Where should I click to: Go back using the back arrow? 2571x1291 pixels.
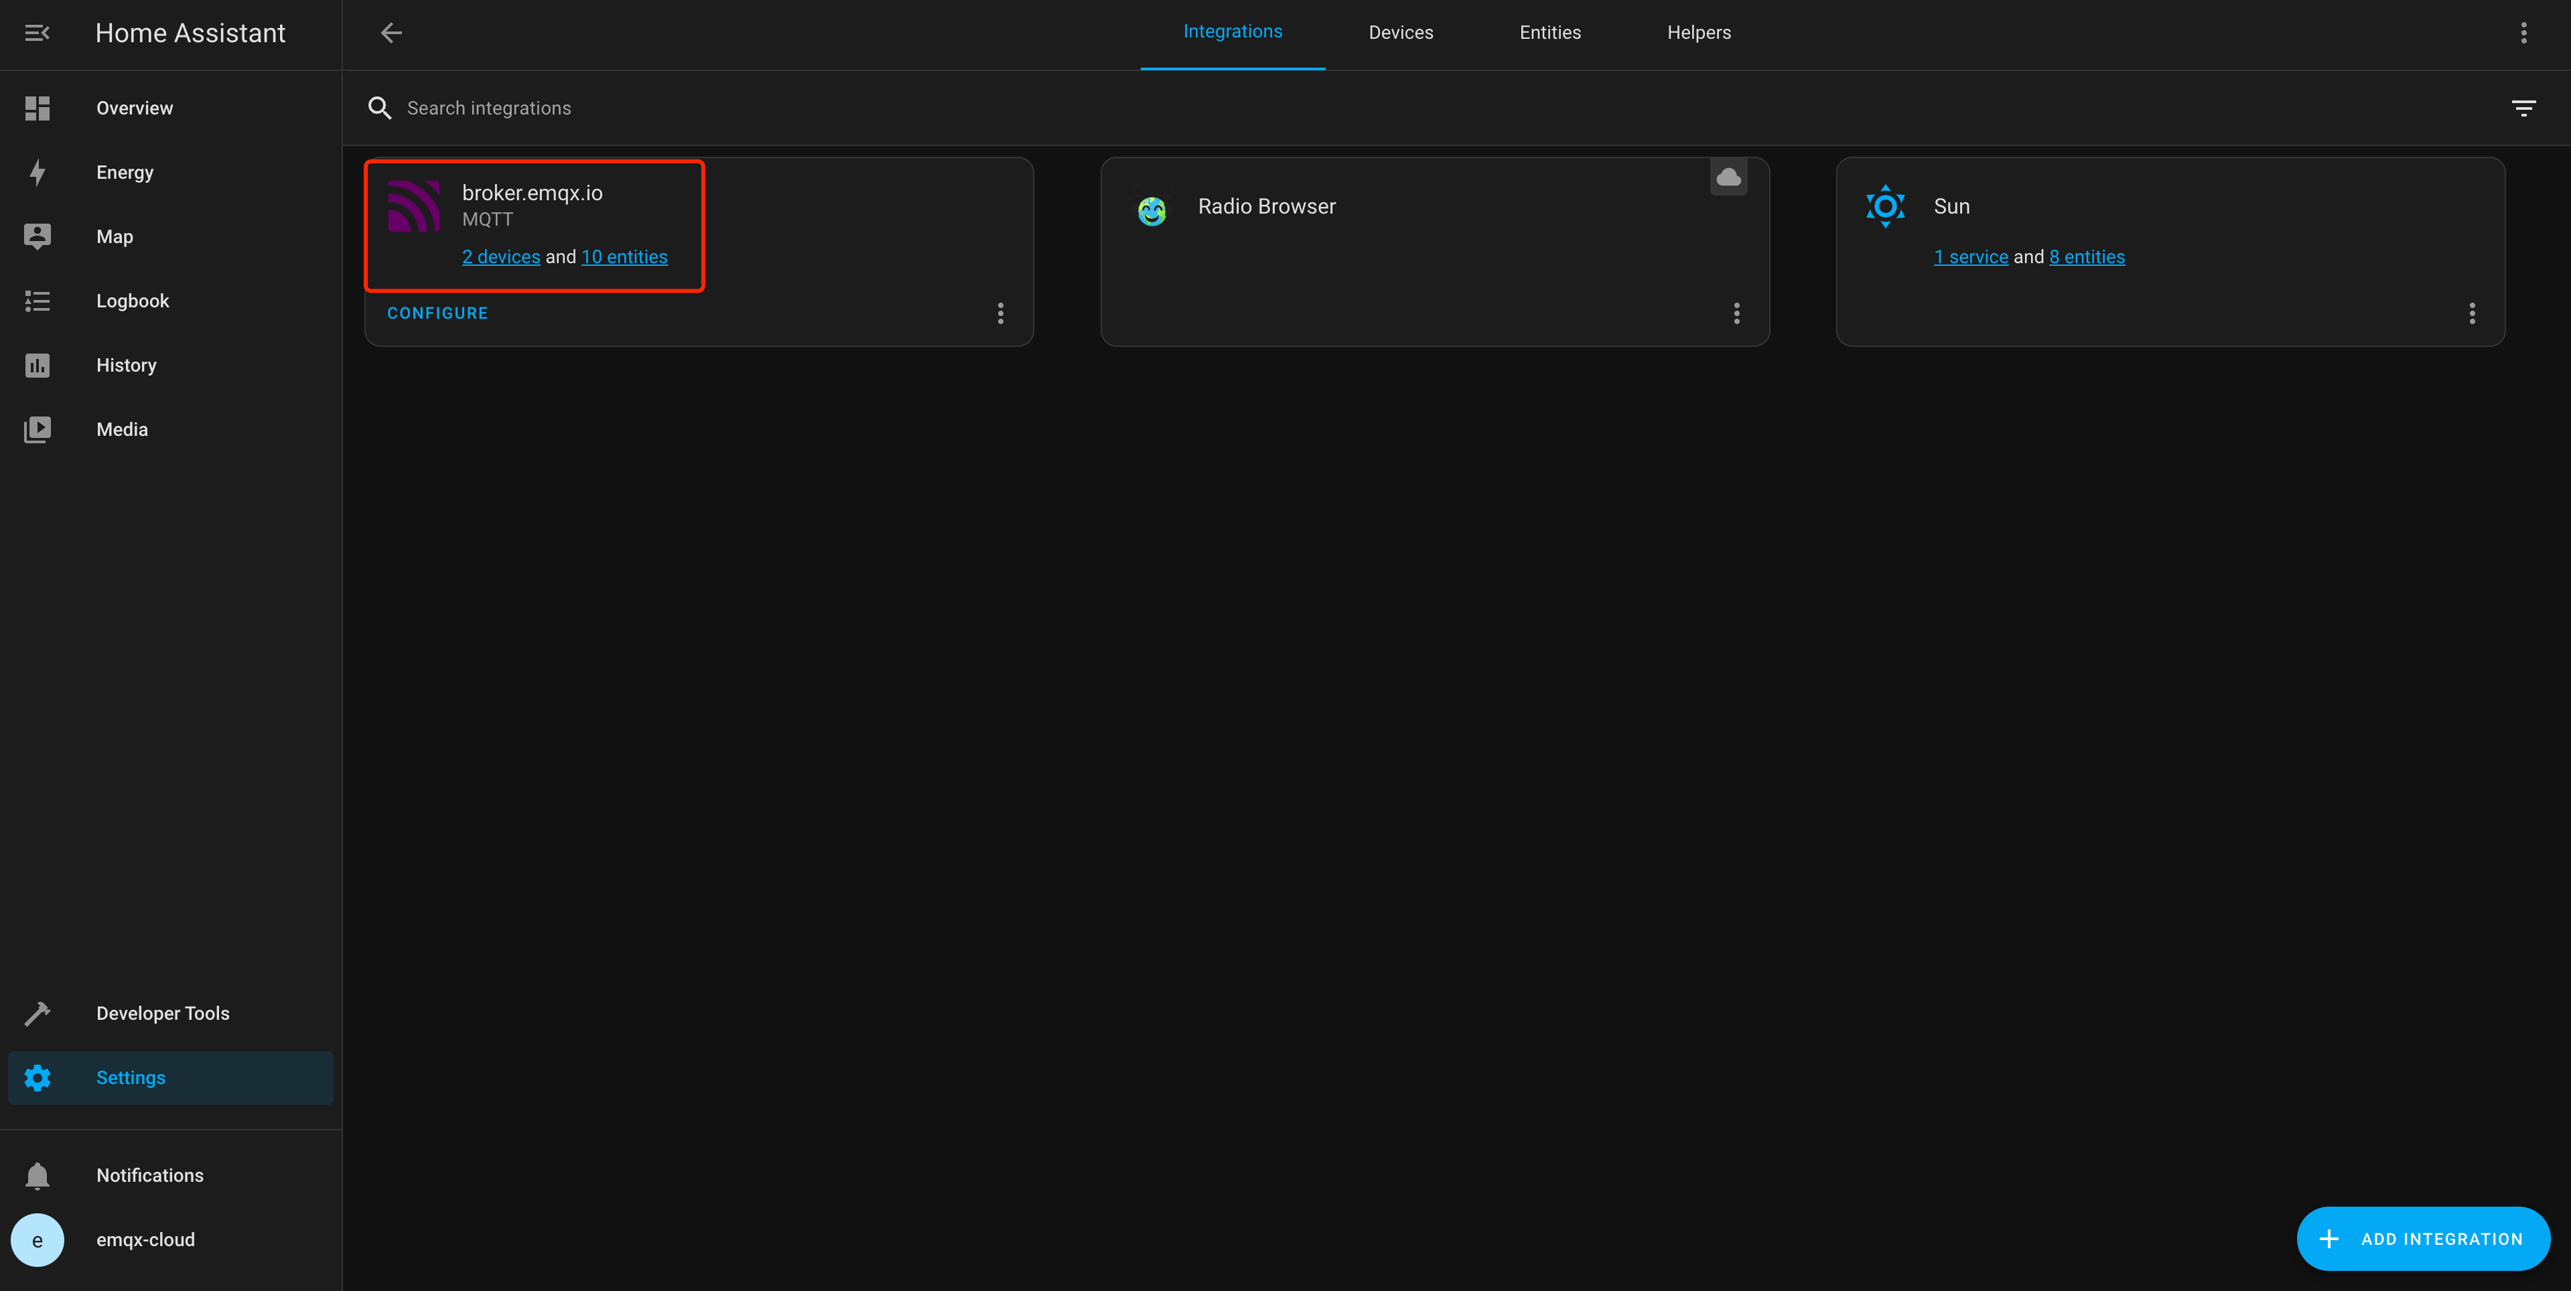click(391, 32)
